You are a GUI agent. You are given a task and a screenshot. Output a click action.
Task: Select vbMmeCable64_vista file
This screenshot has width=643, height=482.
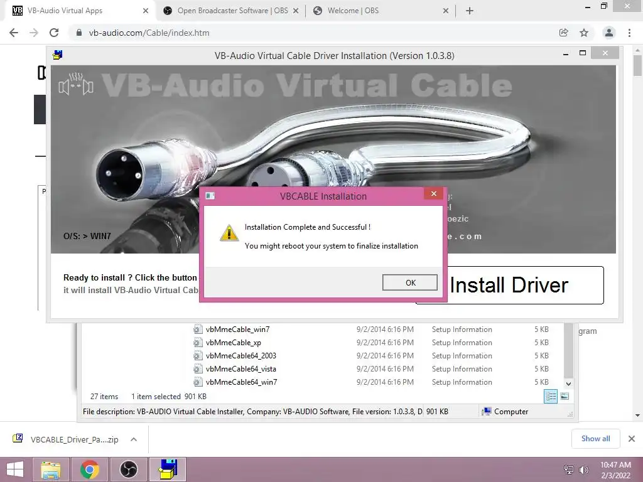[x=240, y=368]
